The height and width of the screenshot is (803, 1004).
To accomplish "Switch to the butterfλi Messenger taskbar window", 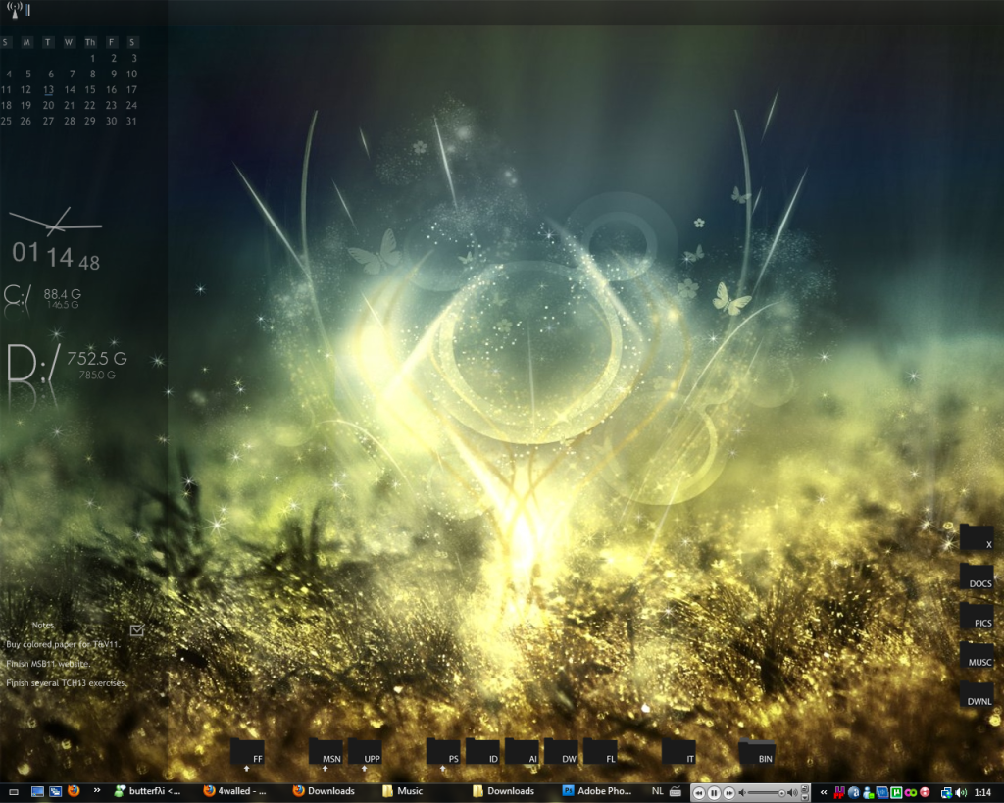I will (x=148, y=791).
